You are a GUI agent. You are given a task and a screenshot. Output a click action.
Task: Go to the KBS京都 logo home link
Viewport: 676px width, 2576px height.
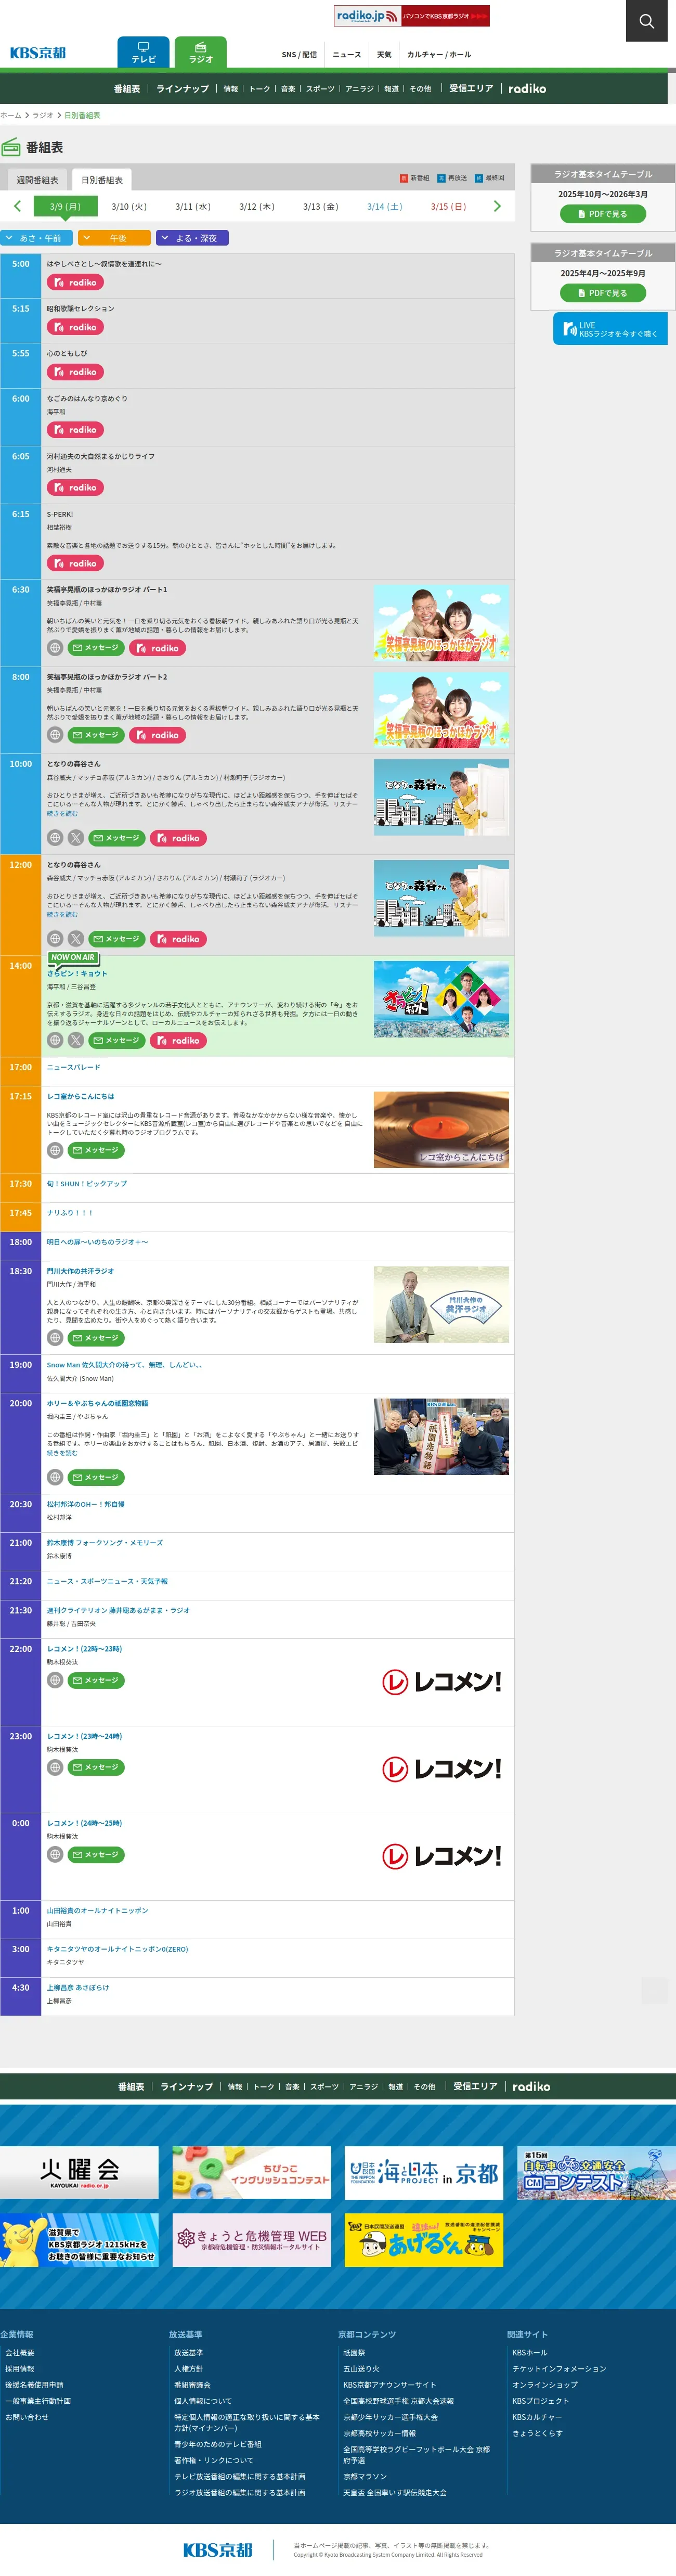click(x=38, y=53)
